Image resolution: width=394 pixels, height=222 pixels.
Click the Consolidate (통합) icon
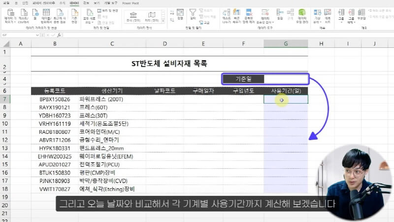click(280, 13)
